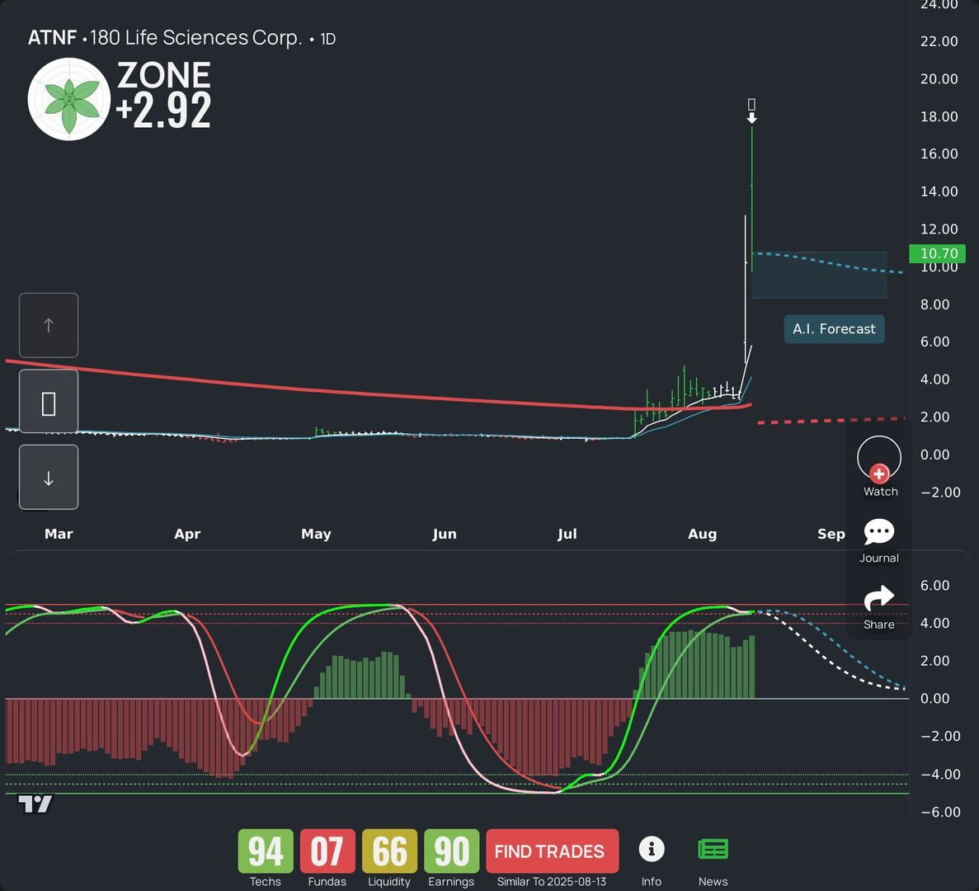Click the Similar To 2025-08-13 text
Viewport: 979px width, 891px height.
(551, 882)
